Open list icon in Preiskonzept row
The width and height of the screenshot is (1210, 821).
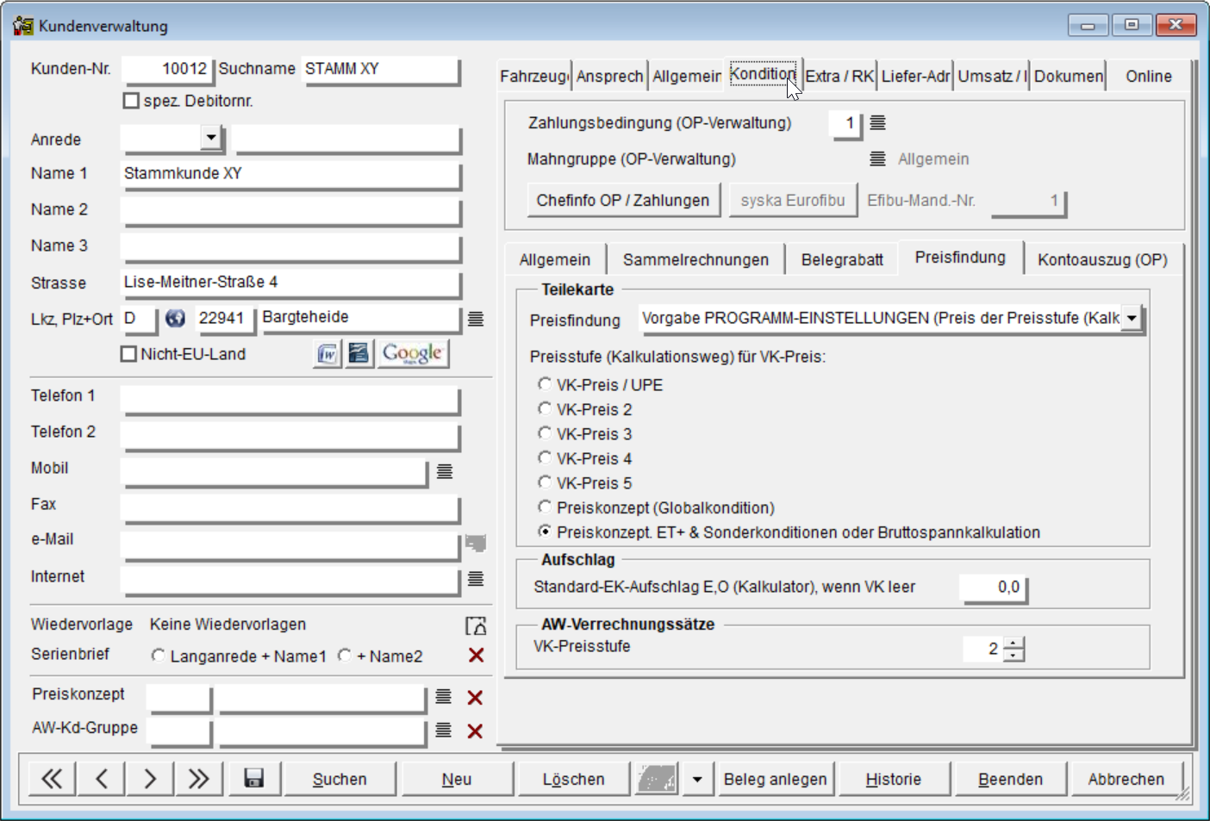(x=444, y=696)
